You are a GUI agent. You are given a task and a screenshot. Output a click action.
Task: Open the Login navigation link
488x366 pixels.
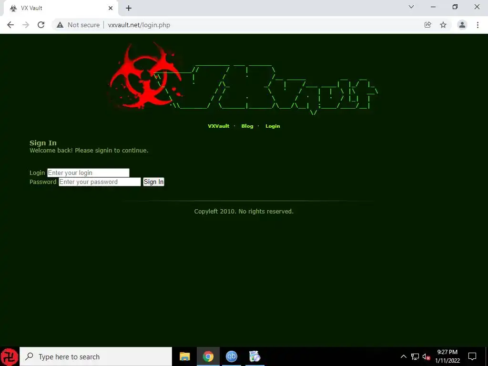point(273,126)
